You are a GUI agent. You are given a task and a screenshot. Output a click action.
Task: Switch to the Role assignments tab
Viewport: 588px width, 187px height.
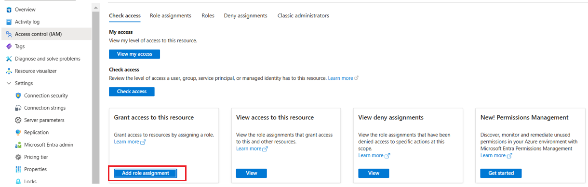[x=171, y=16]
